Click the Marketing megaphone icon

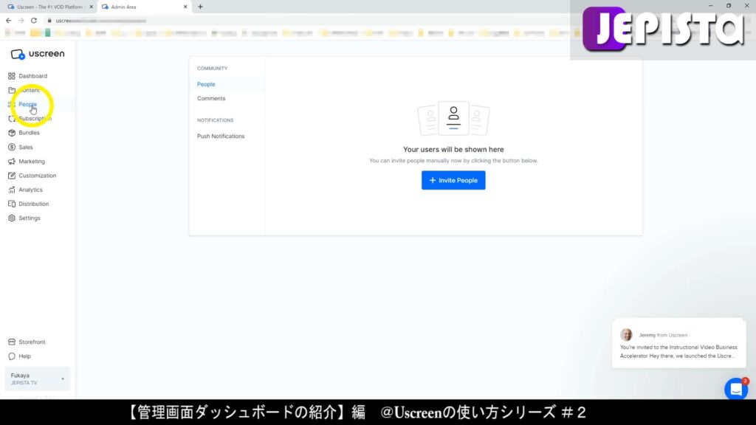point(12,162)
